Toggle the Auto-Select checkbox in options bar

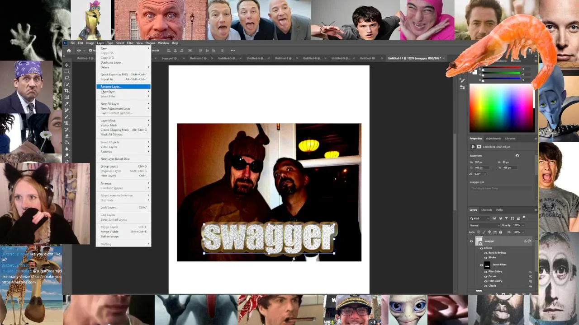tap(90, 51)
